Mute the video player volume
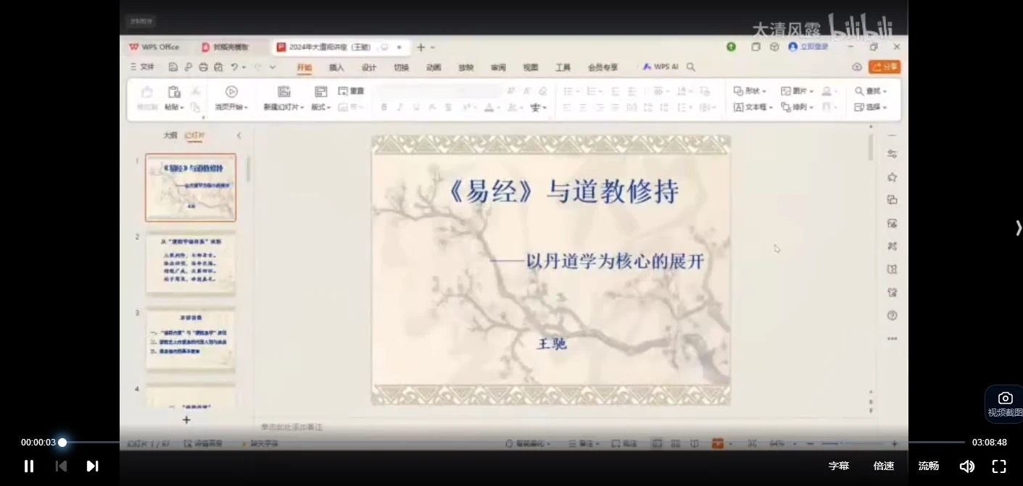The height and width of the screenshot is (486, 1023). 966,466
